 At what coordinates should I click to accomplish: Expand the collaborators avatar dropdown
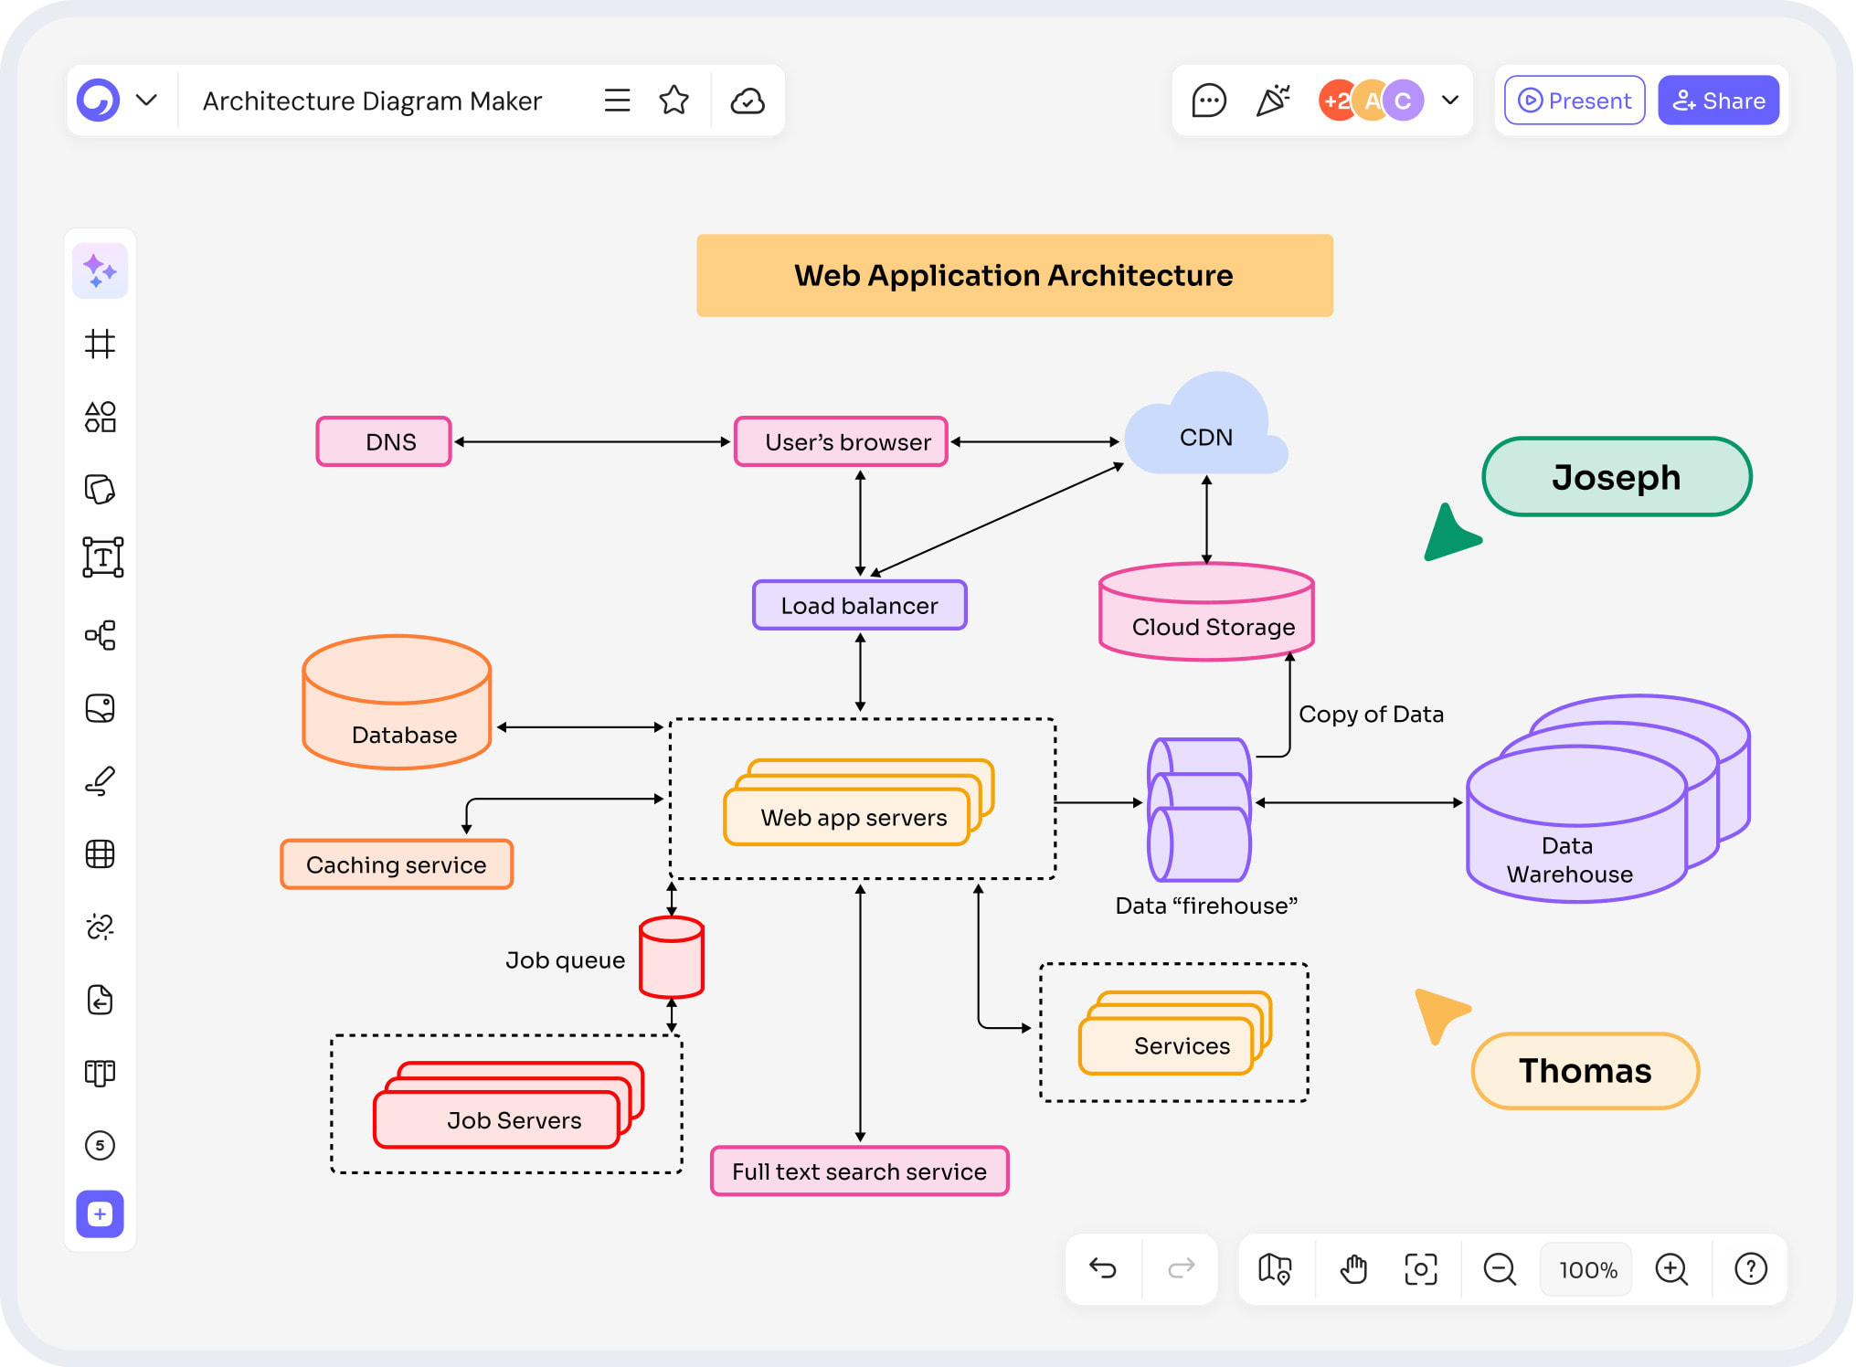click(x=1449, y=100)
